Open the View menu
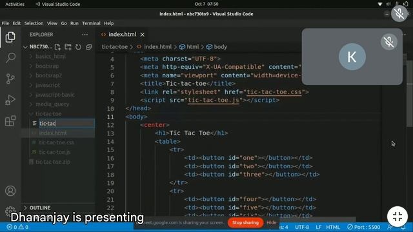Screen dimensions: 413x232 (x=52, y=23)
